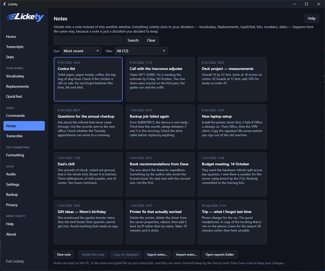
Task: Click Export notes... button
Action: coord(157,255)
